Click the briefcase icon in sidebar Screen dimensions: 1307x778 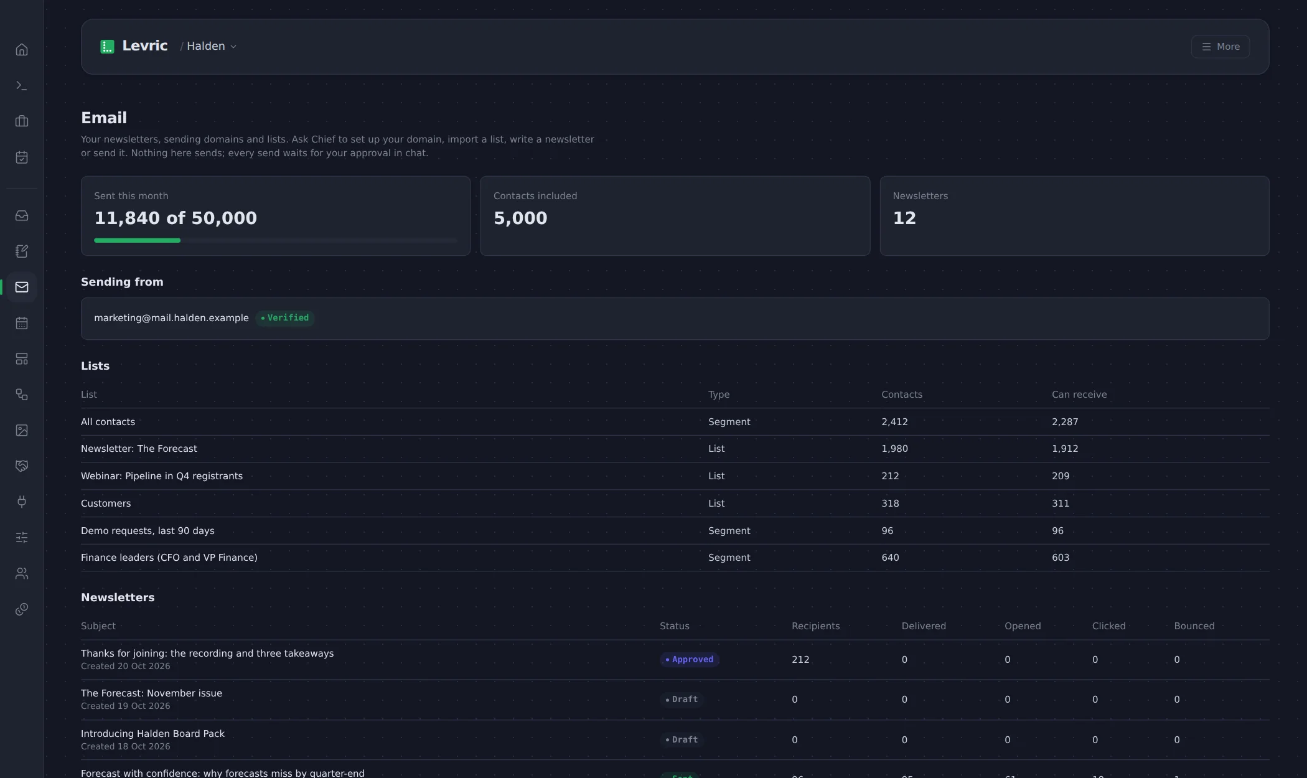pyautogui.click(x=22, y=121)
